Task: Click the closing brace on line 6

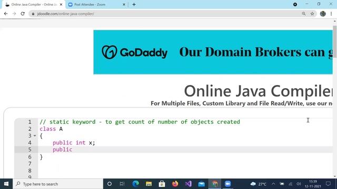Action: (41, 157)
